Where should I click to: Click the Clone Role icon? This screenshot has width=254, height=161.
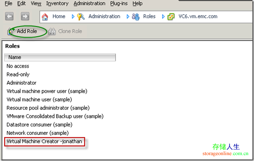tap(52, 31)
